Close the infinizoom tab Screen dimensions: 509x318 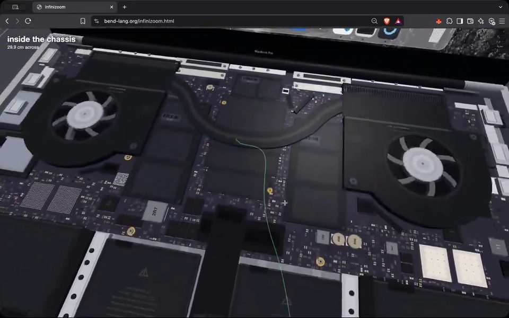pyautogui.click(x=112, y=7)
